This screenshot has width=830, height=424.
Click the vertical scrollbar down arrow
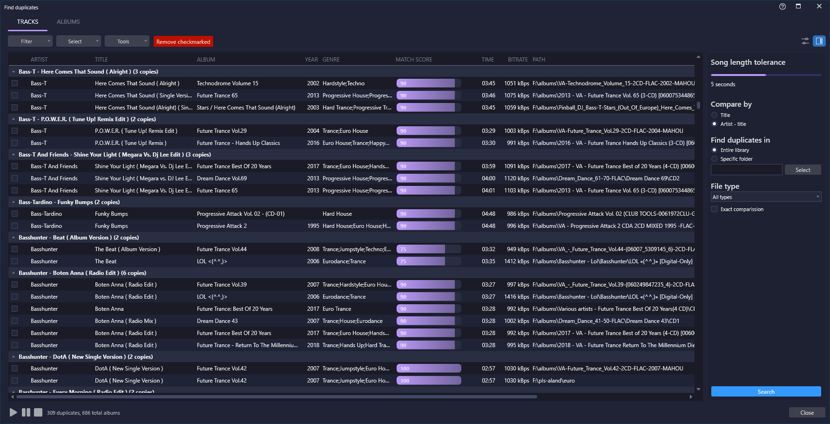[x=698, y=389]
